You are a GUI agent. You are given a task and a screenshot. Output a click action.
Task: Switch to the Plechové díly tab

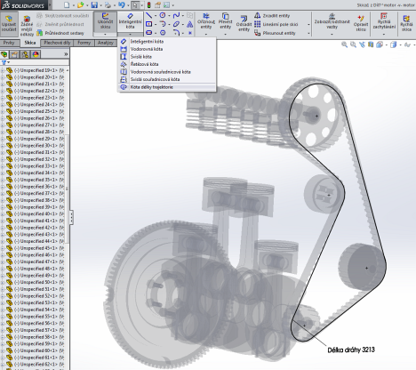click(x=57, y=43)
